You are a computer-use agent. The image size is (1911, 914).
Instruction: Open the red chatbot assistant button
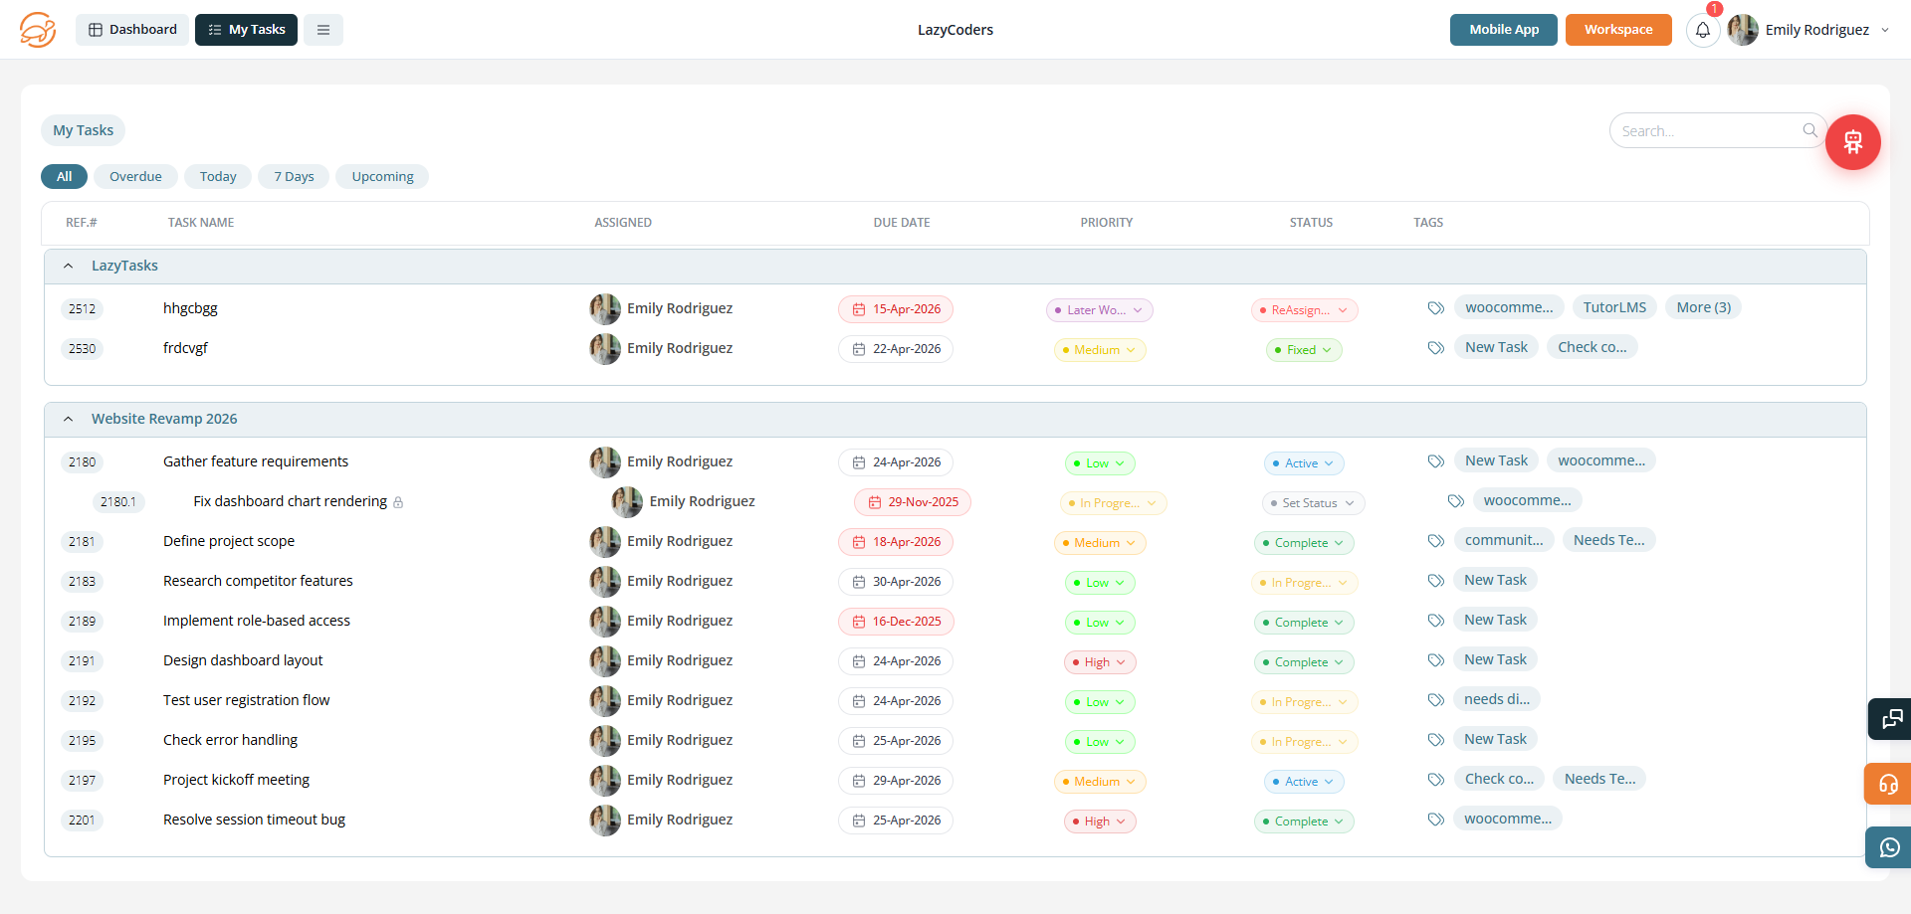click(x=1852, y=142)
